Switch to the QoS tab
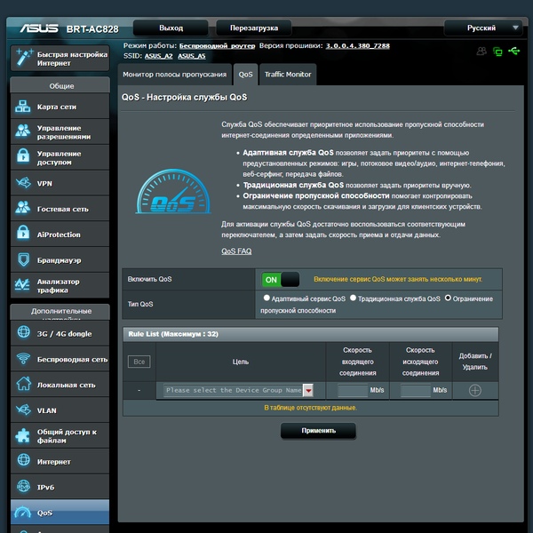This screenshot has height=533, width=533. 245,75
